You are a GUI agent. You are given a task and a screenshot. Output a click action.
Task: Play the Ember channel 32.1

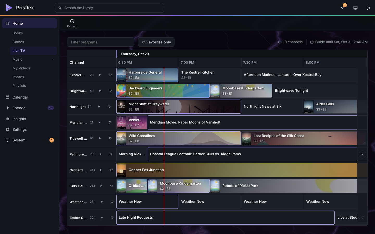pos(102,218)
